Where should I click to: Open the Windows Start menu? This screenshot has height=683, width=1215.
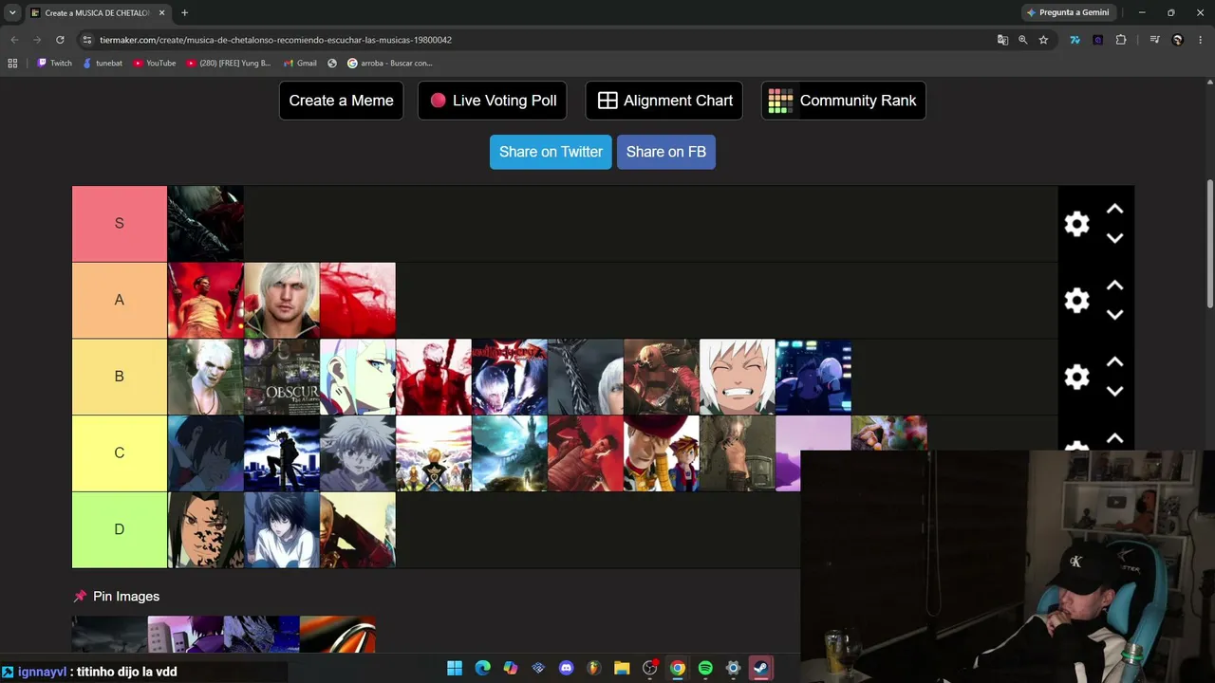point(455,668)
